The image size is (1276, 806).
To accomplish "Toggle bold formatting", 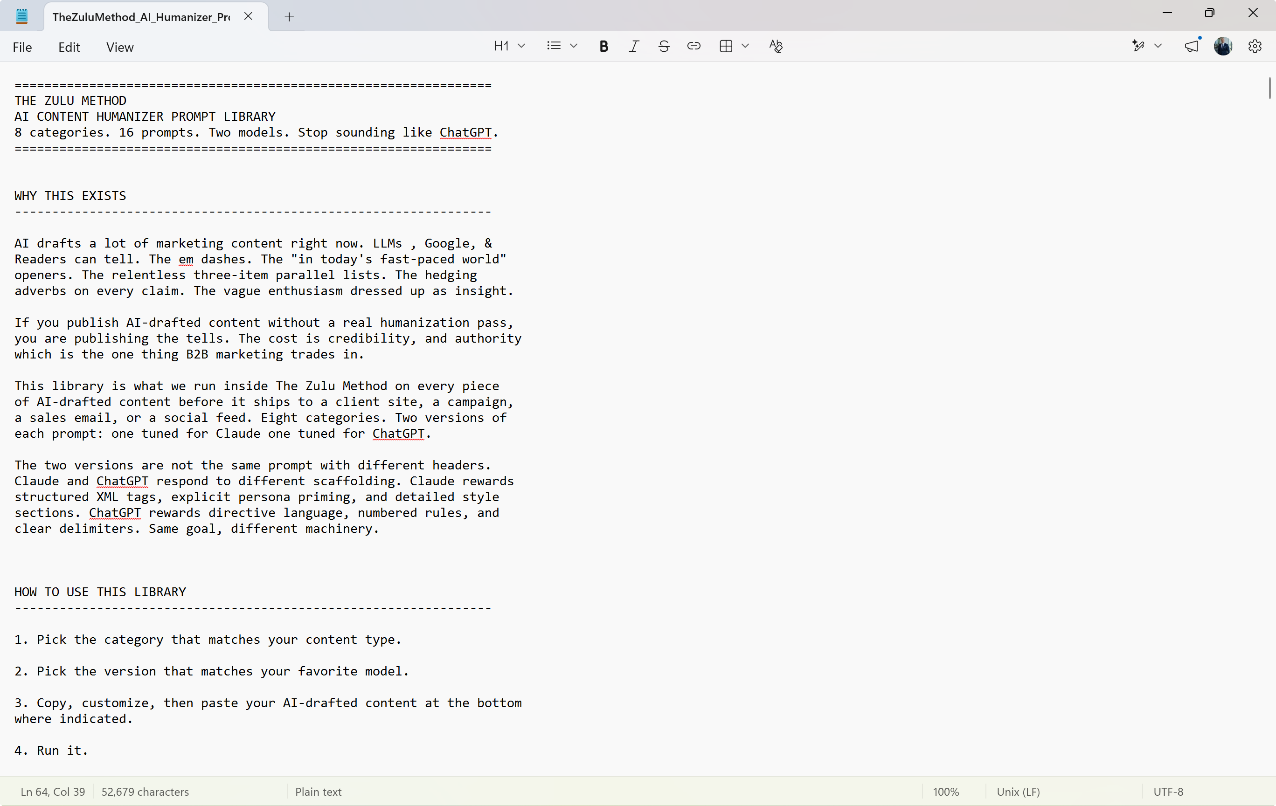I will 603,46.
